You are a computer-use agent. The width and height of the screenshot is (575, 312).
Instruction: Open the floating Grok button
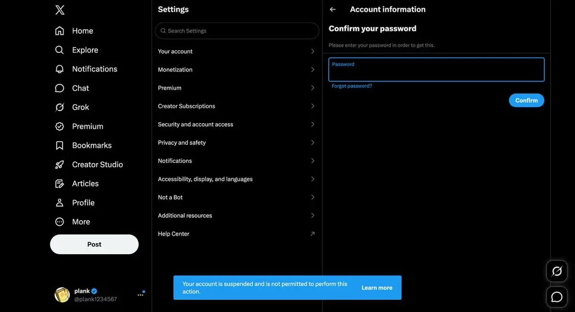(557, 272)
